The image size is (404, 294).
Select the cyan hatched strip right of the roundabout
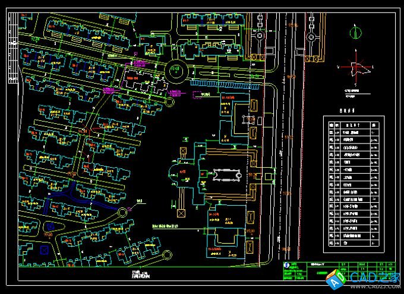225,85
